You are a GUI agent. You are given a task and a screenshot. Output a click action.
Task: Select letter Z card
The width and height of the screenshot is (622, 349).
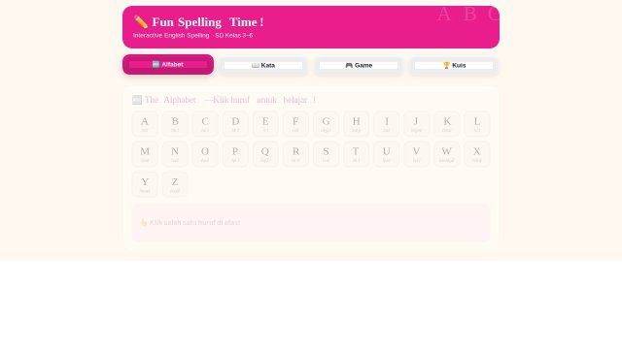(175, 184)
